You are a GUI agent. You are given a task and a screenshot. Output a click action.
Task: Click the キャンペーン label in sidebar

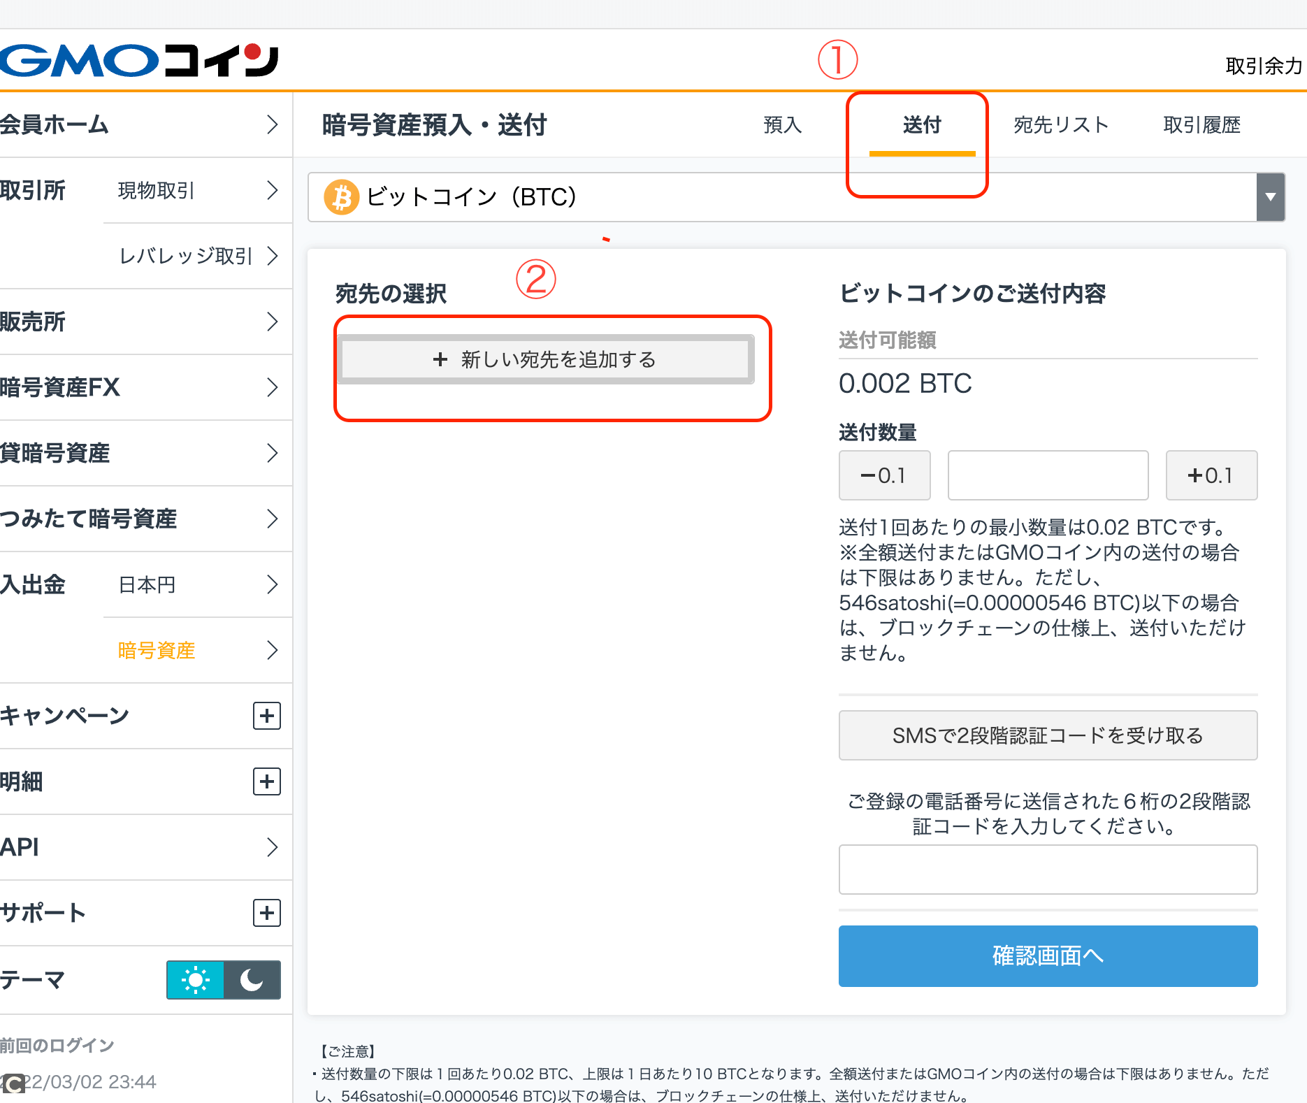coord(65,716)
